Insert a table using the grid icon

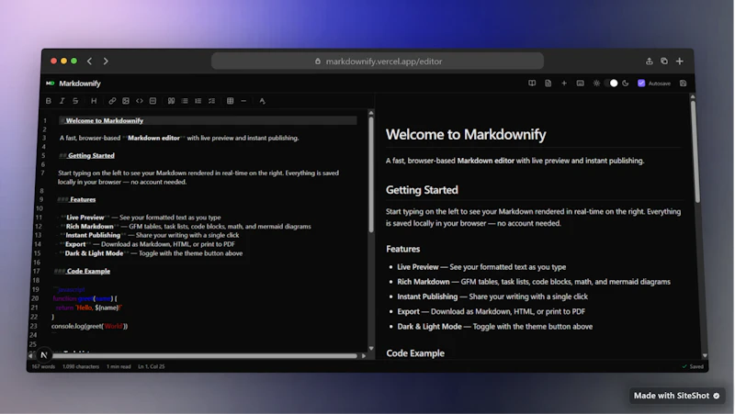tap(231, 101)
